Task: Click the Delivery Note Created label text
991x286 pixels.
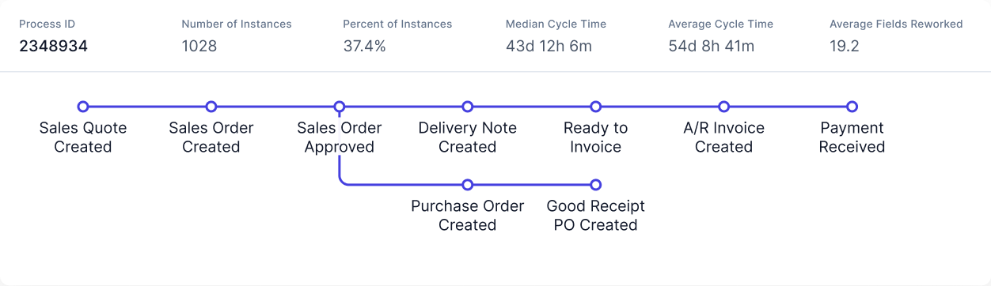Action: point(468,137)
